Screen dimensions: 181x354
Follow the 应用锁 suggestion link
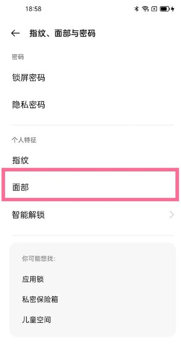[33, 279]
